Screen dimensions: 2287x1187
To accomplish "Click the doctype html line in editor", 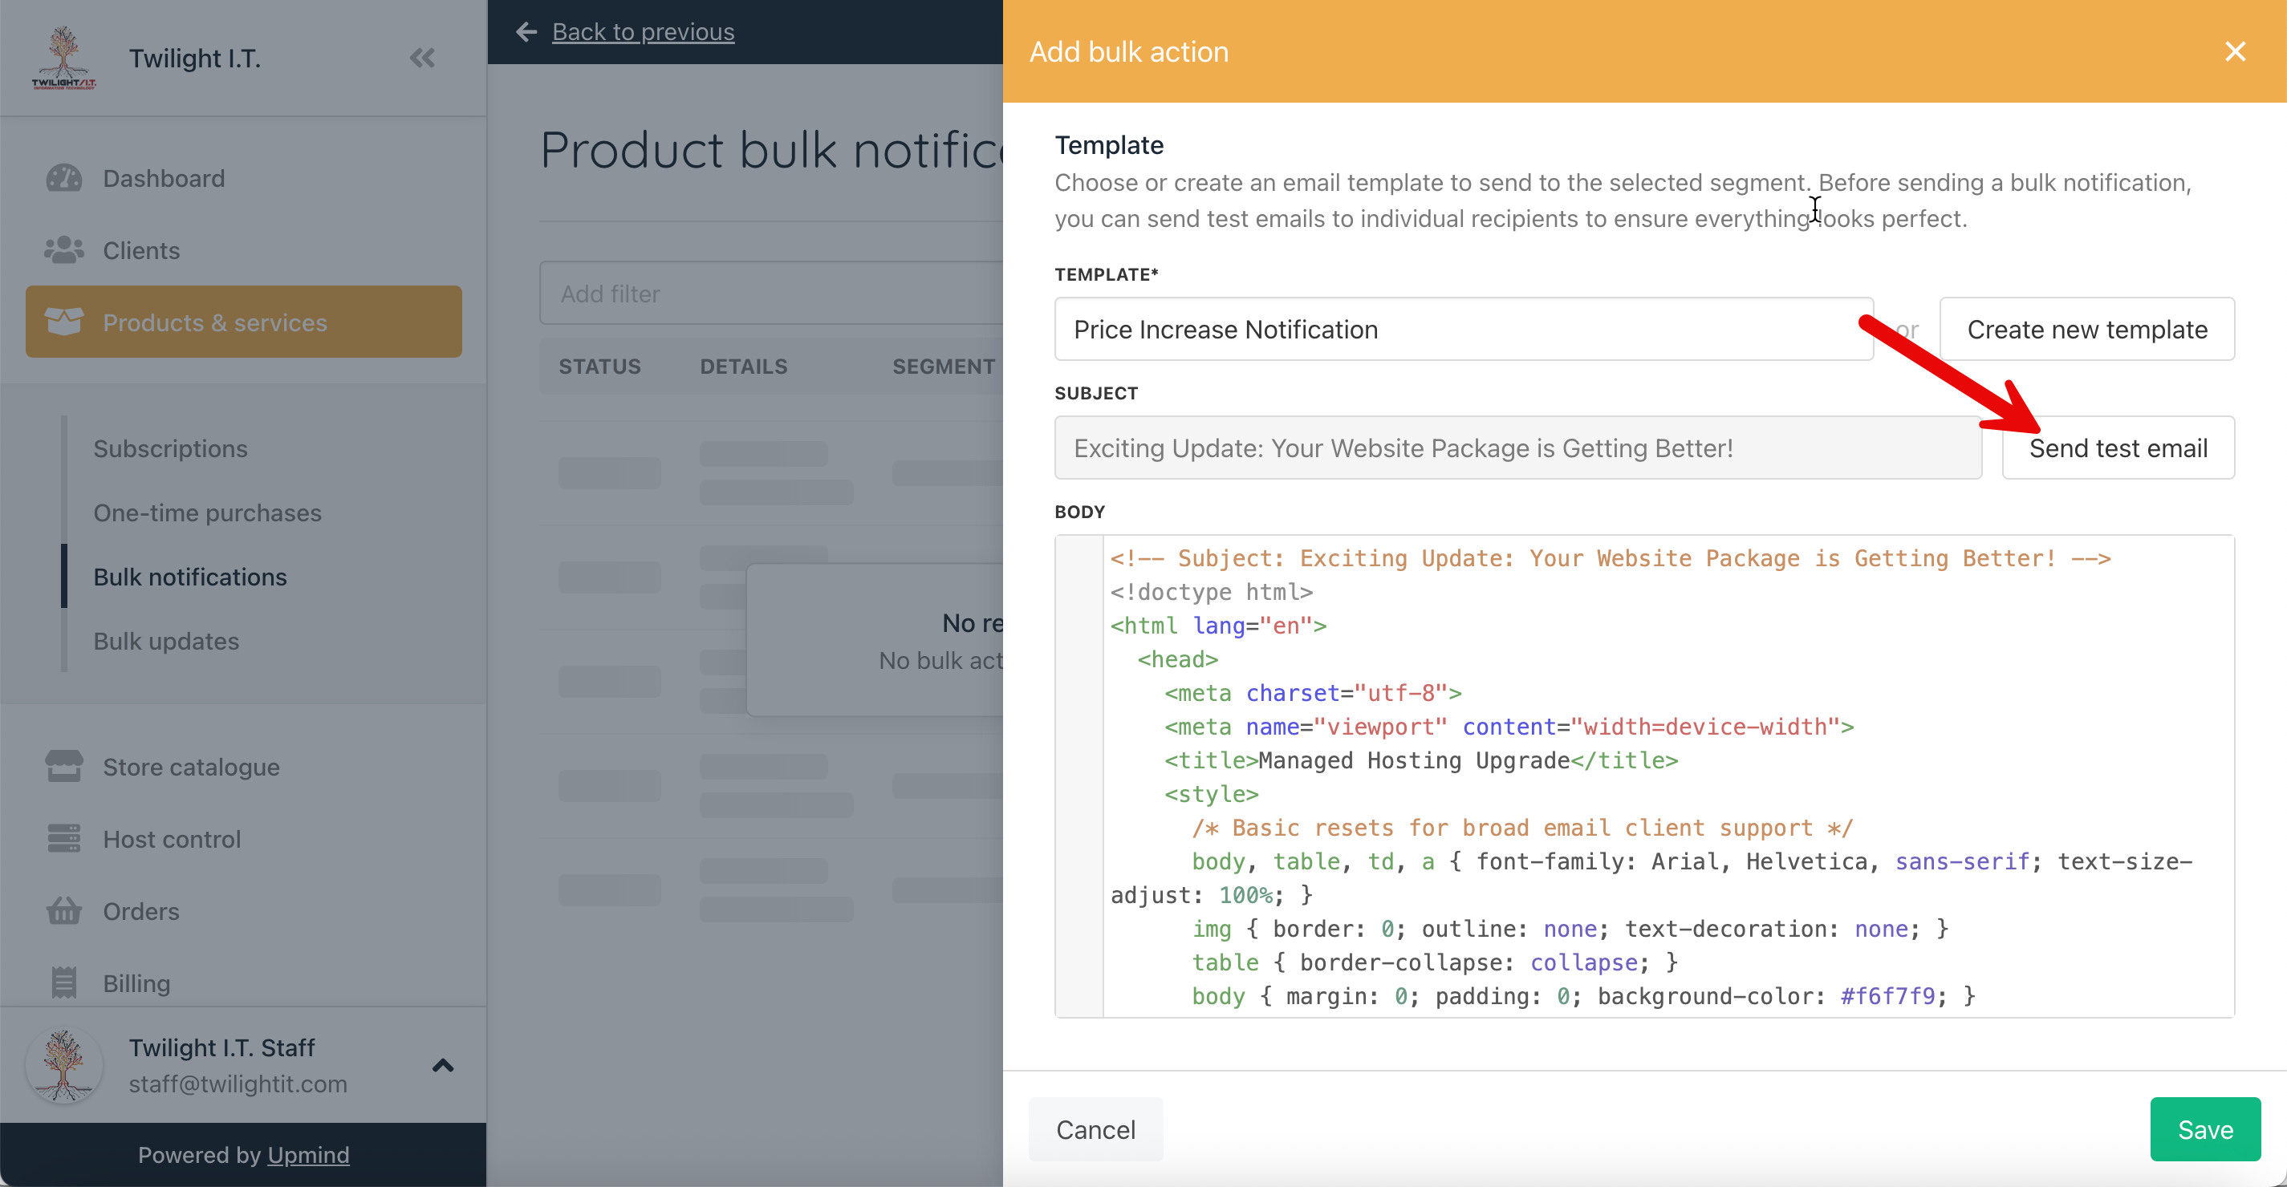I will click(1211, 592).
